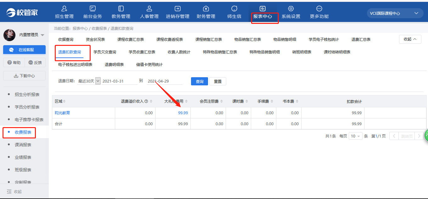Select the 退费扣款查询 tab
The height and width of the screenshot is (199, 428).
[x=70, y=52]
